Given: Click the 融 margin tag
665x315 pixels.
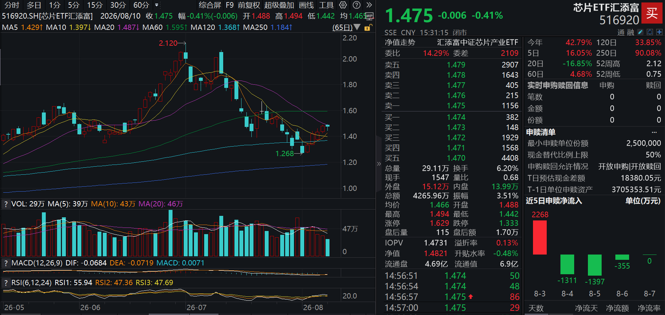Looking at the screenshot, I should (631, 32).
